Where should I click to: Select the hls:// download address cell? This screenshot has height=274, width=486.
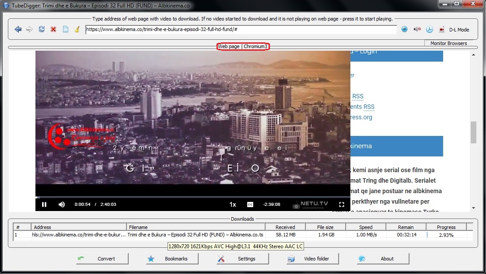click(x=79, y=235)
